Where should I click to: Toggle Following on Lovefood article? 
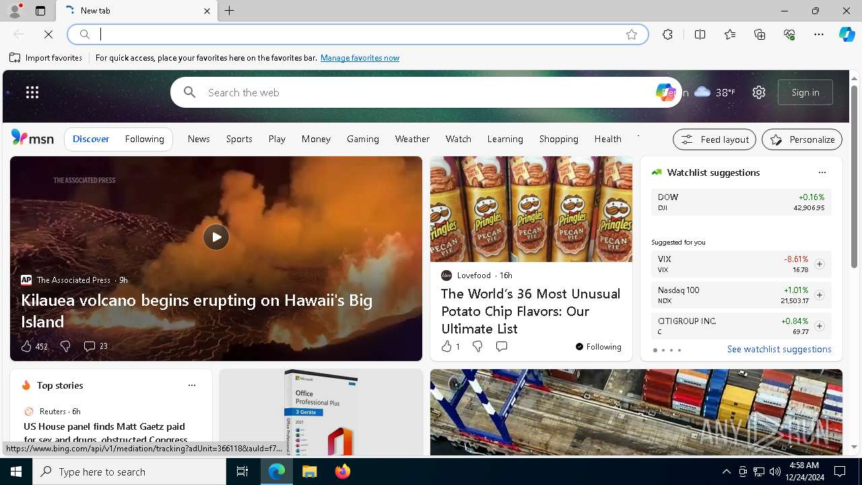[x=598, y=346]
